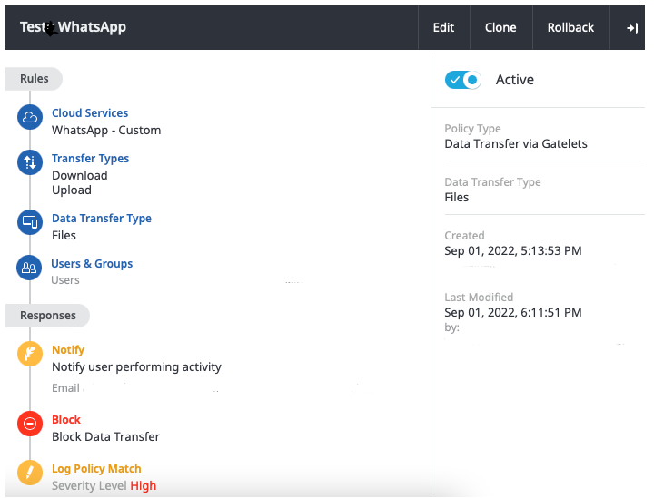654x498 pixels.
Task: Click the Log Policy Match pencil icon
Action: pos(29,473)
